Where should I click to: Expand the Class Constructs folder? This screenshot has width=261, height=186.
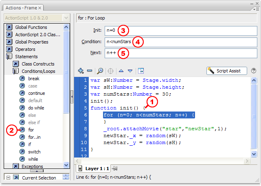(15, 64)
